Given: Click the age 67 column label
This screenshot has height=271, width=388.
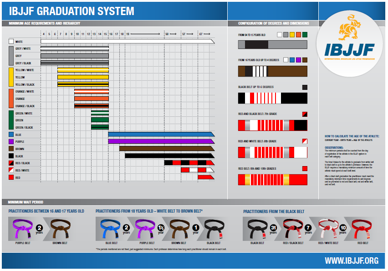Looking at the screenshot, I should click(201, 34).
